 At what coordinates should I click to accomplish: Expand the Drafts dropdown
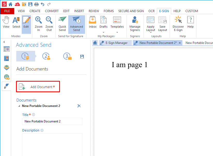click(x=103, y=32)
